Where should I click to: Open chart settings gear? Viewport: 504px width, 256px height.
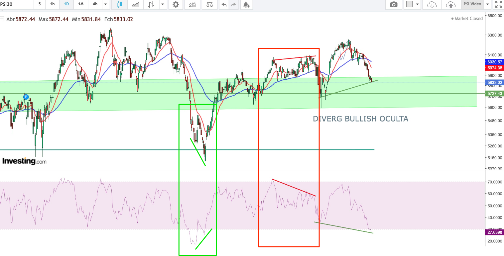(176, 4)
